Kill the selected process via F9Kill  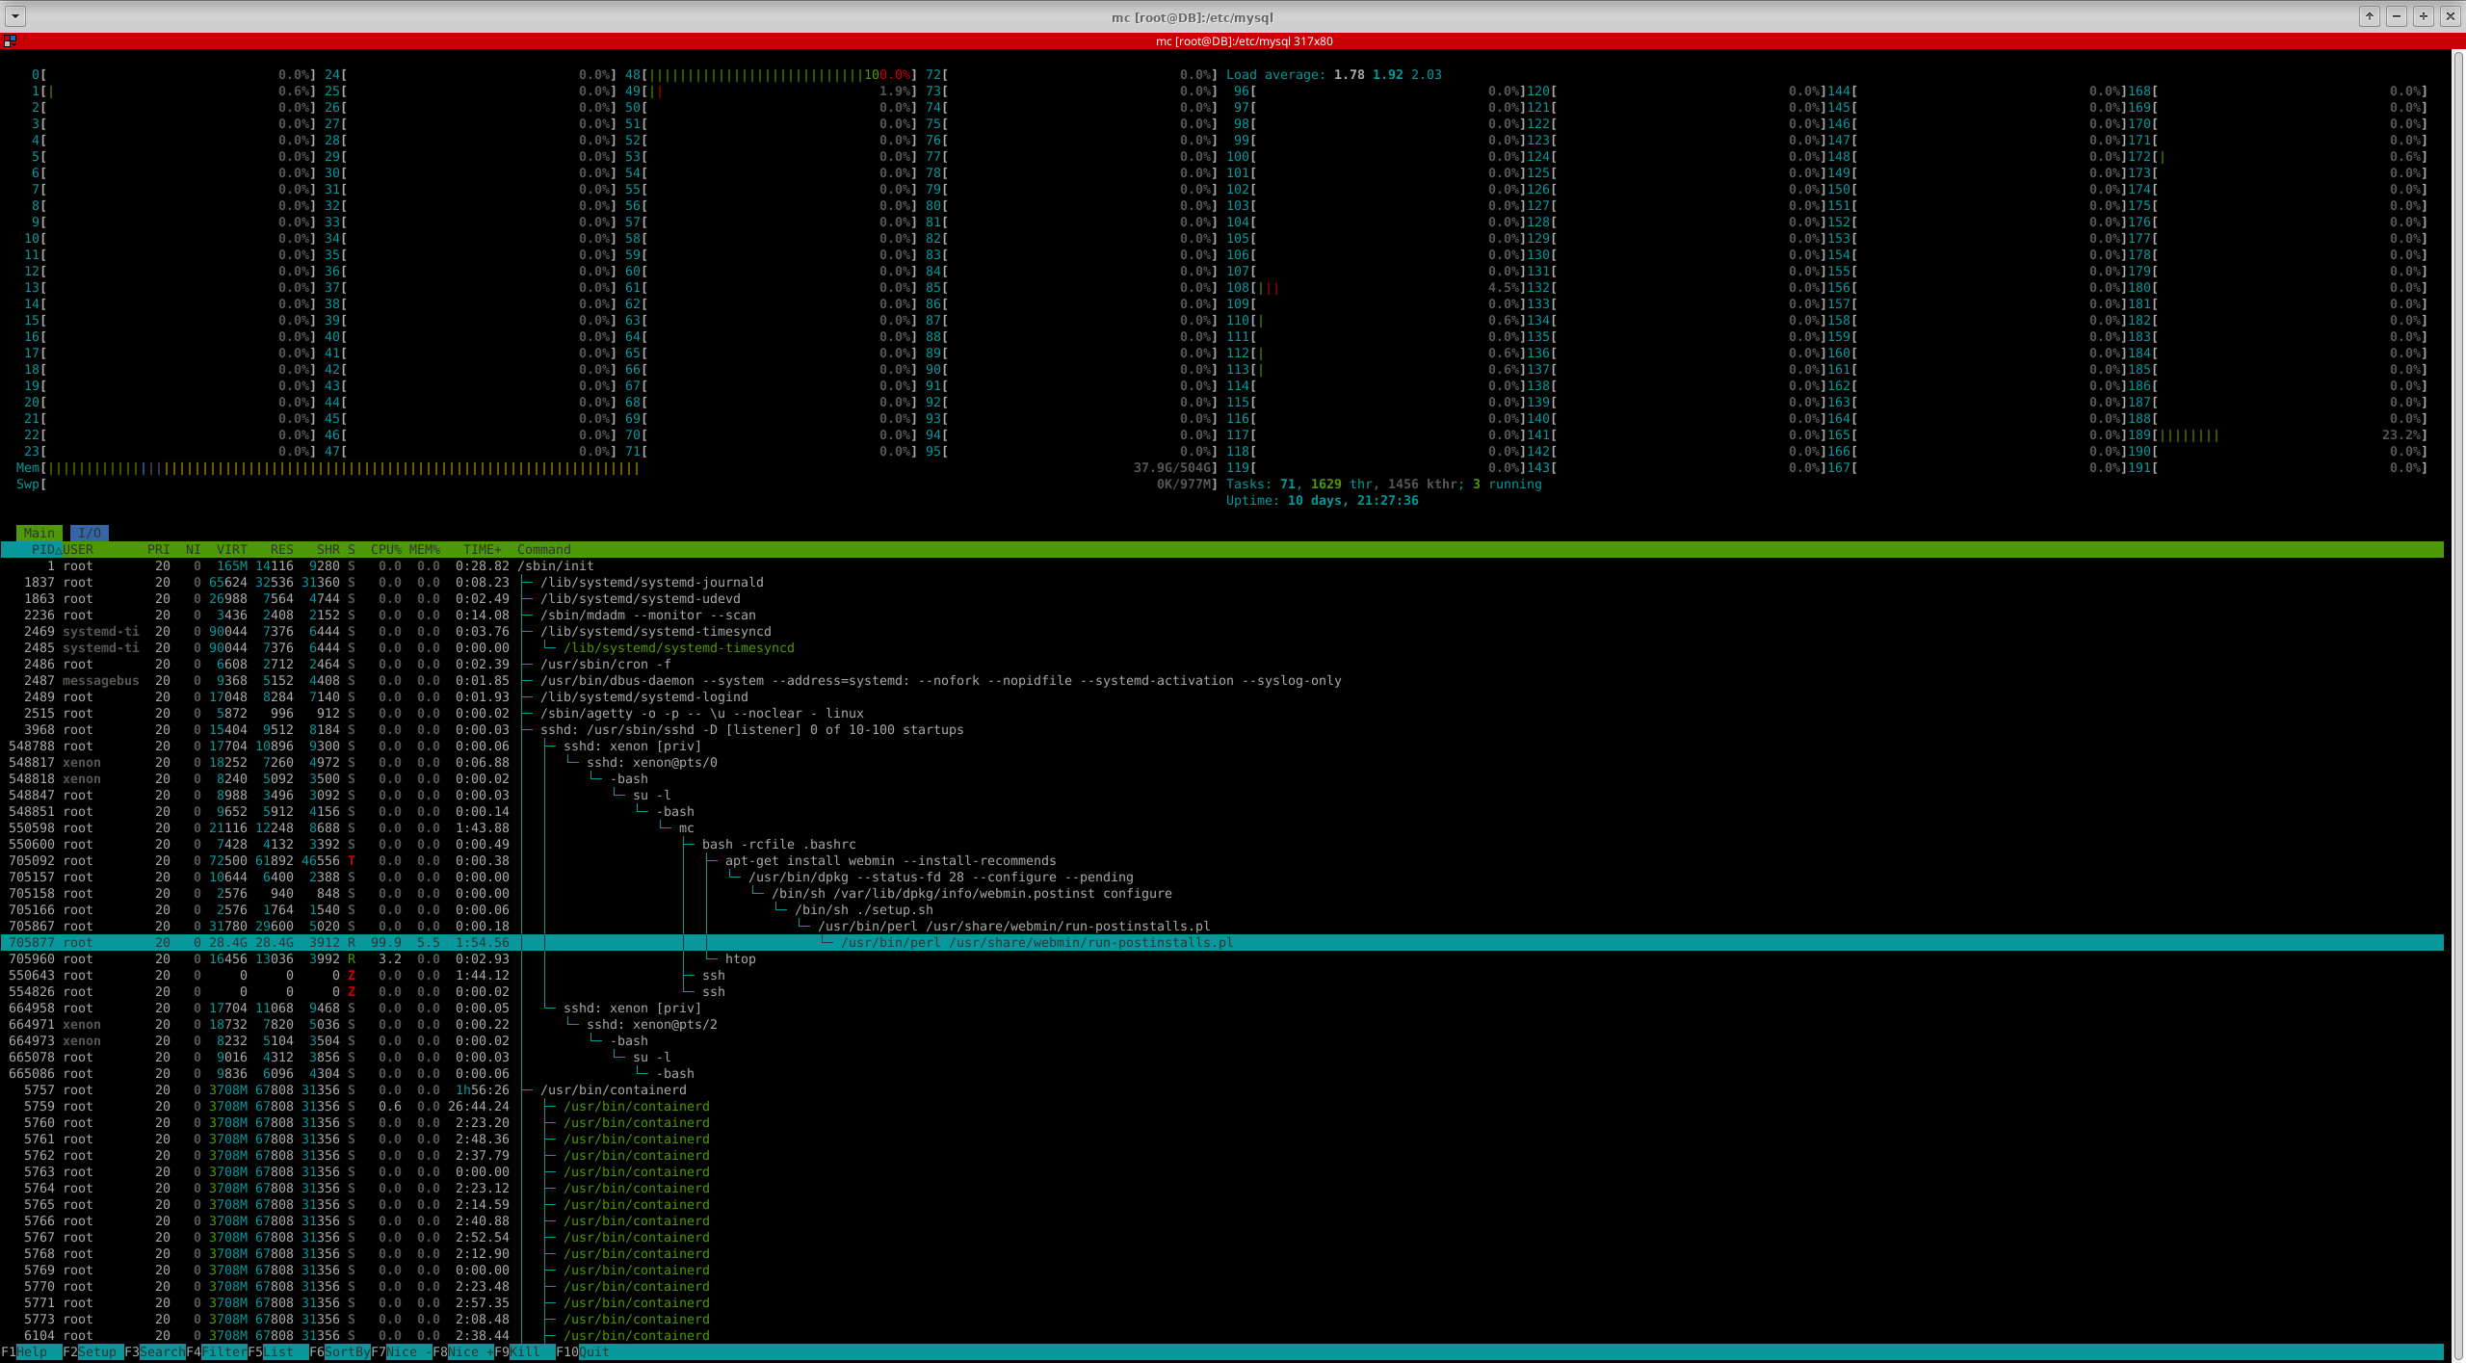(x=525, y=1351)
